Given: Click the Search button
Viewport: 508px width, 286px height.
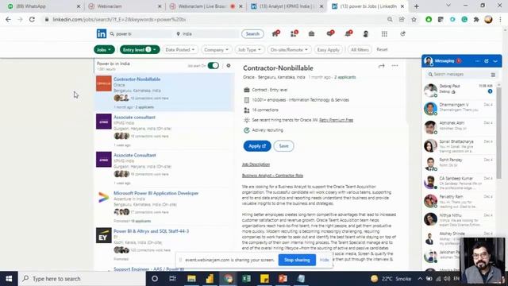Looking at the screenshot, I should (252, 33).
